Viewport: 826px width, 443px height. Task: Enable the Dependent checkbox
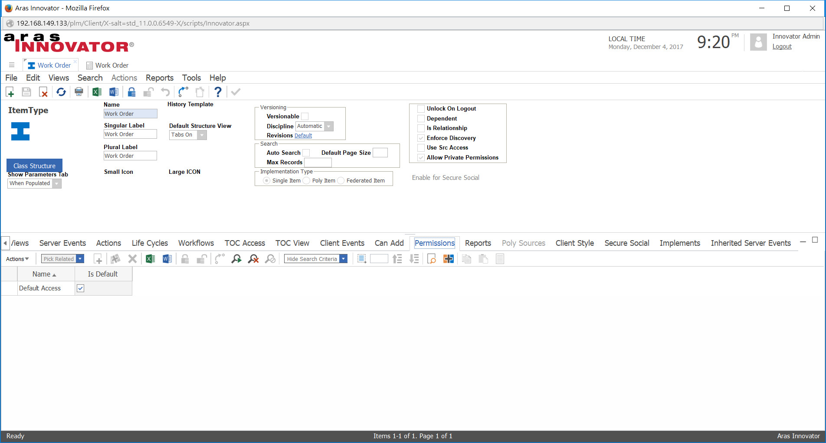[x=421, y=118]
